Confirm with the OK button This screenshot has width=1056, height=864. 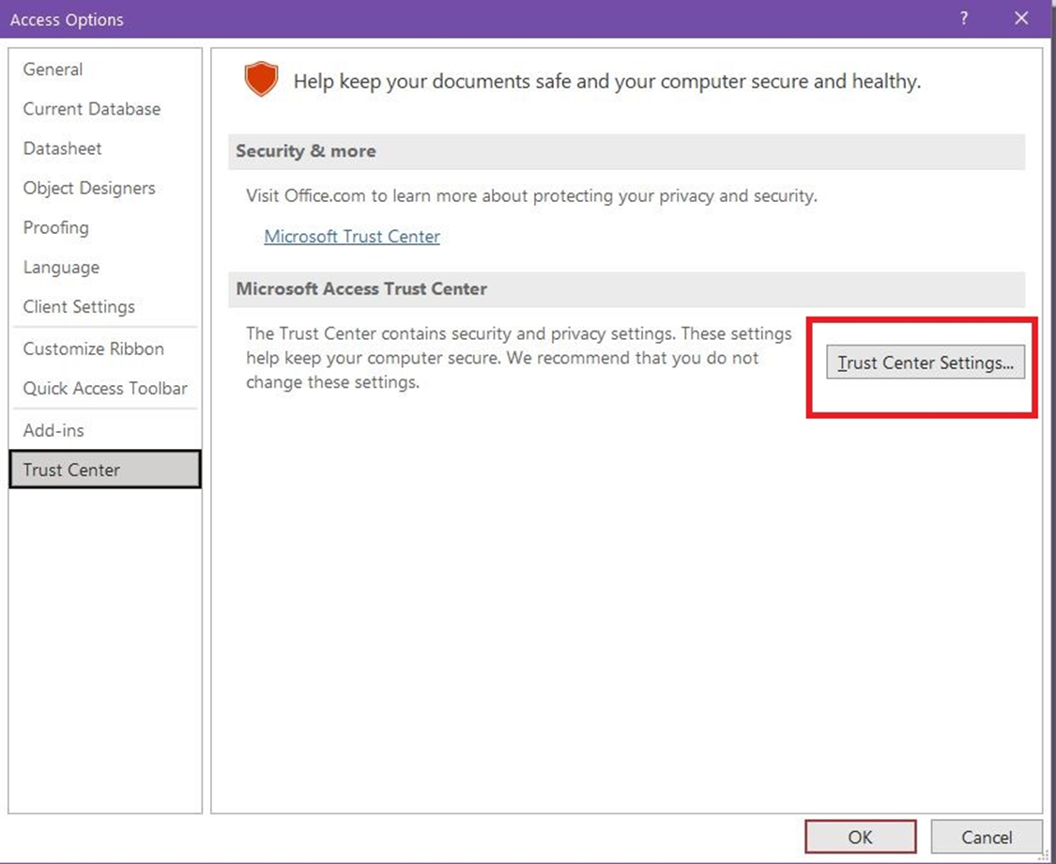pos(860,837)
